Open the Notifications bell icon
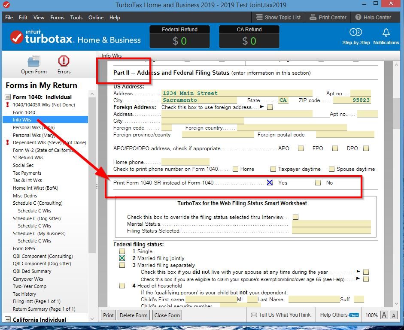The width and height of the screenshot is (404, 330). click(x=386, y=33)
